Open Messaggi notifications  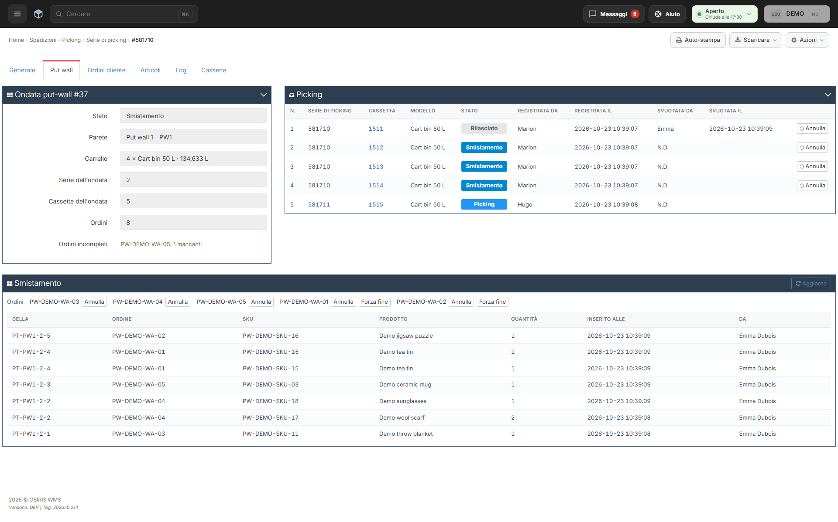tap(614, 14)
